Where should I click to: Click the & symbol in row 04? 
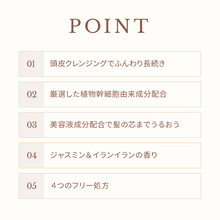point(89,155)
